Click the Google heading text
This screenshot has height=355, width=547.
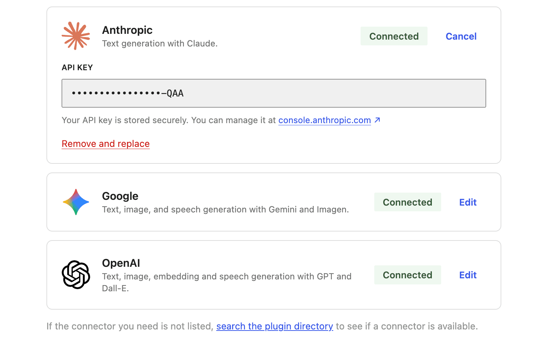pyautogui.click(x=120, y=196)
